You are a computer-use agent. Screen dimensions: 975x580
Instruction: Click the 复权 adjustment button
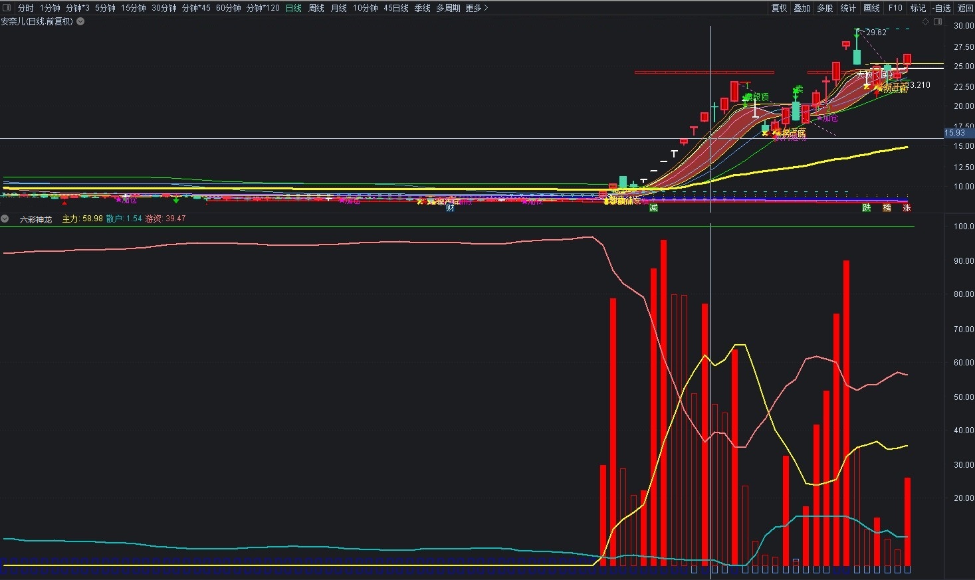tap(779, 8)
